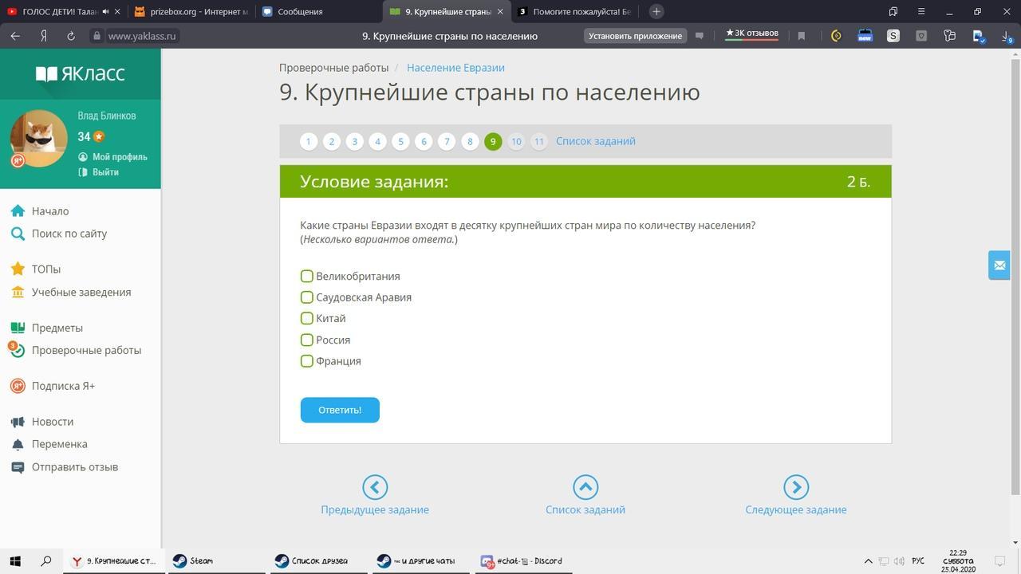
Task: Open site search magnifier icon
Action: tap(18, 234)
